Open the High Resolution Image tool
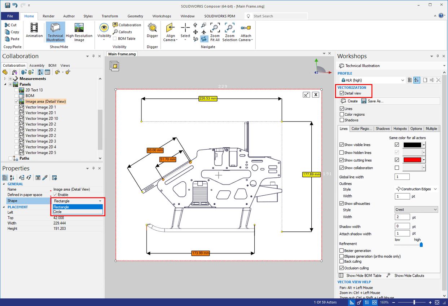The image size is (448, 306). click(x=79, y=32)
